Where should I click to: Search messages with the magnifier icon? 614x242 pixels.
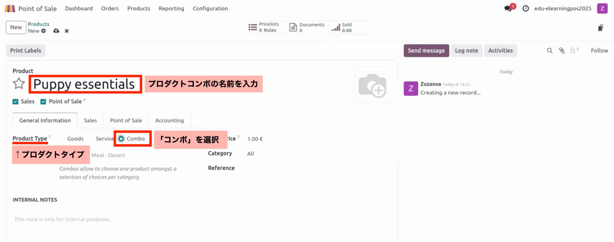pyautogui.click(x=550, y=50)
